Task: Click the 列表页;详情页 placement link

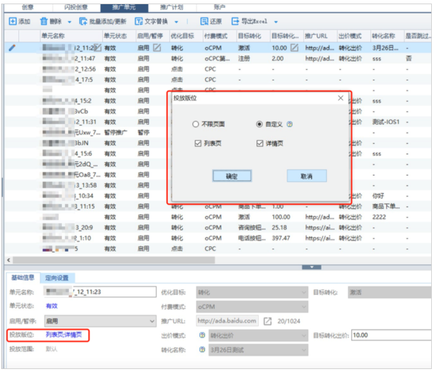Action: [64, 334]
